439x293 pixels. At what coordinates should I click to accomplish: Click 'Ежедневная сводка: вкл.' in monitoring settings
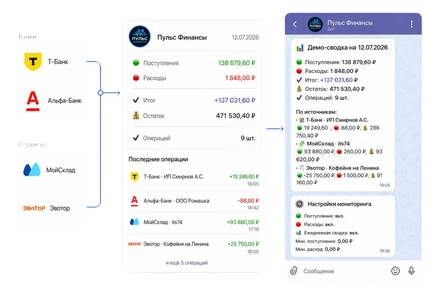(331, 233)
